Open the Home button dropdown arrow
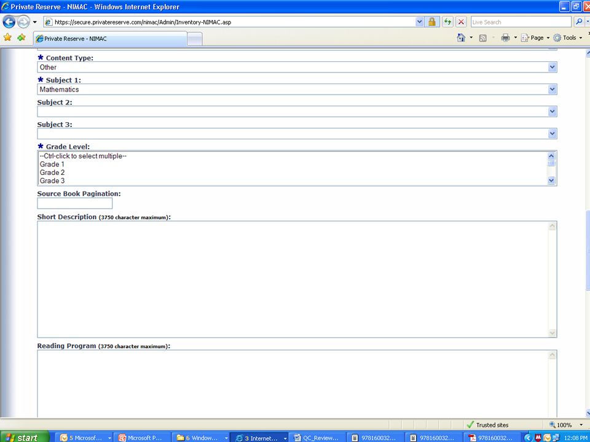This screenshot has width=590, height=442. 471,37
